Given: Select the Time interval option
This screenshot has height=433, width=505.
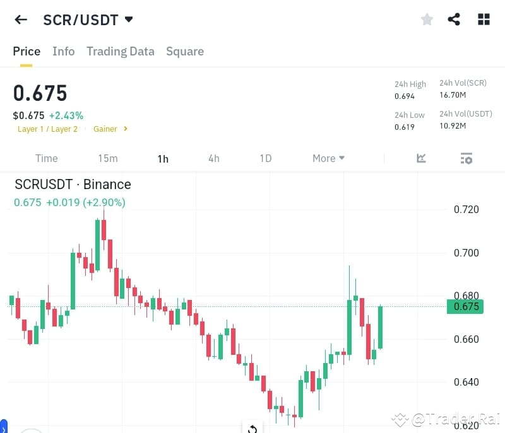Looking at the screenshot, I should tap(46, 158).
